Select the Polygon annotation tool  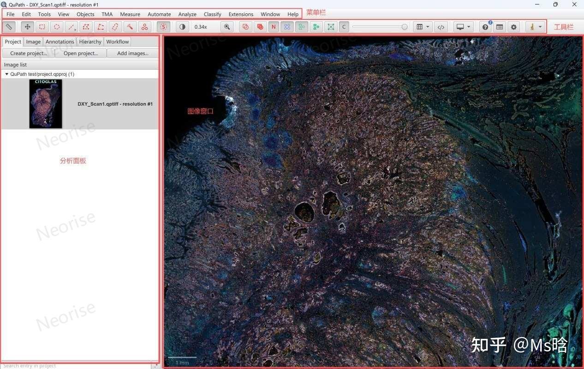tap(86, 27)
